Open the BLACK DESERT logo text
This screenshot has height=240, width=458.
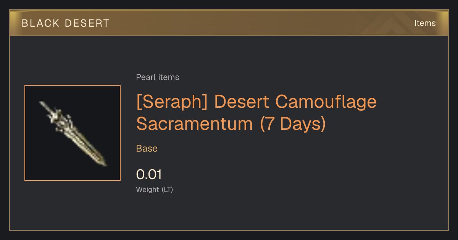pos(65,23)
